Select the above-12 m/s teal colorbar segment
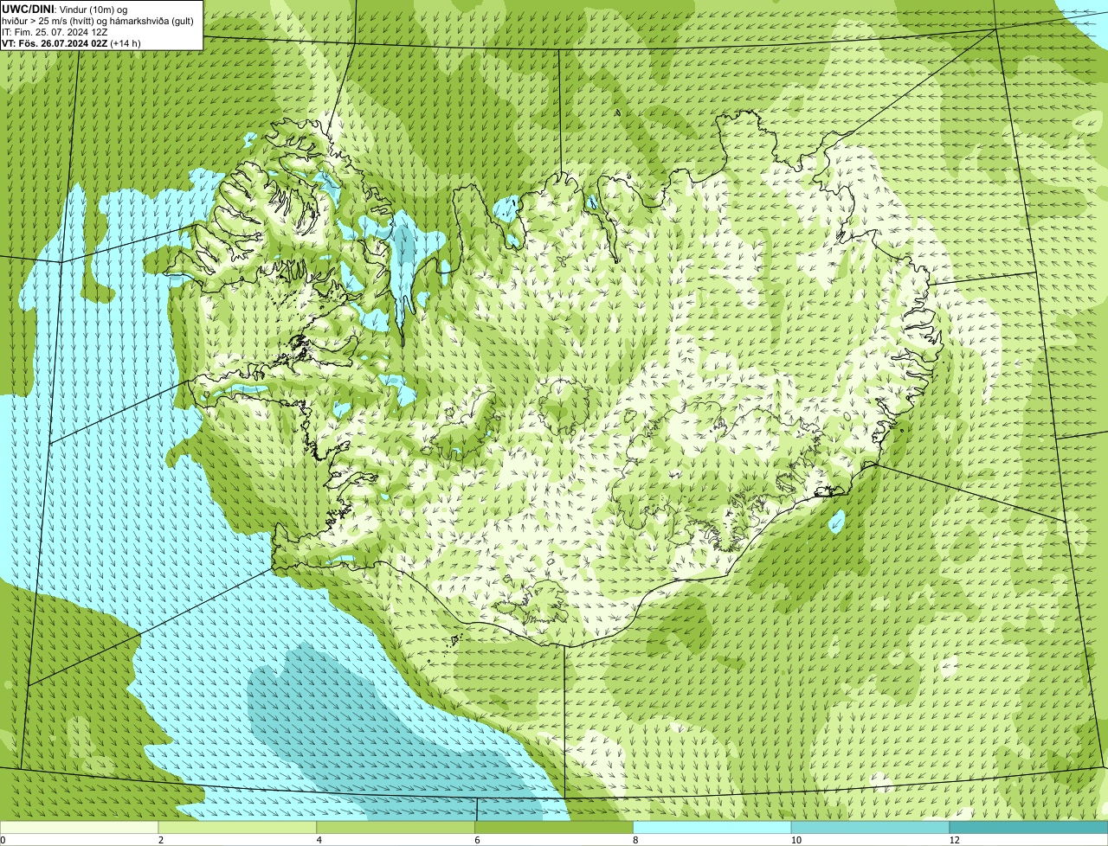 pos(1028,827)
